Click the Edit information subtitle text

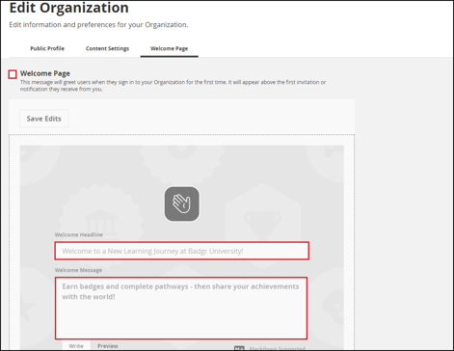(x=98, y=25)
